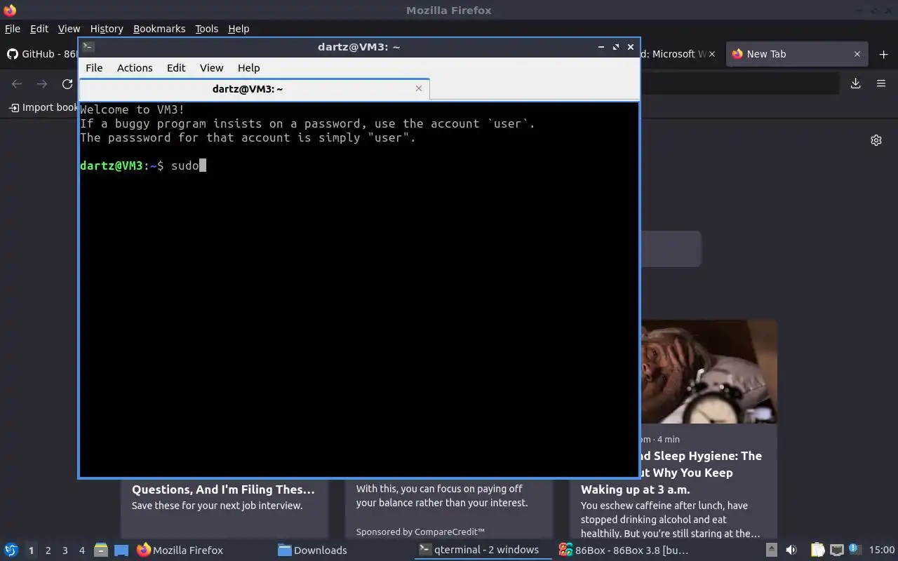
Task: Click the Firefox address bar
Action: coord(739,83)
